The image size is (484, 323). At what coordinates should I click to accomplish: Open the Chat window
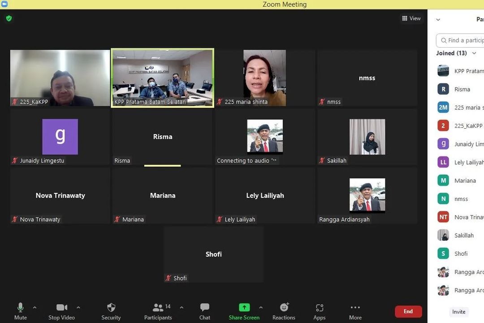[204, 311]
